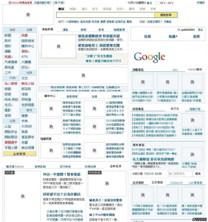Click the 網頁搜尋 search button
208x222 pixels.
(166, 15)
